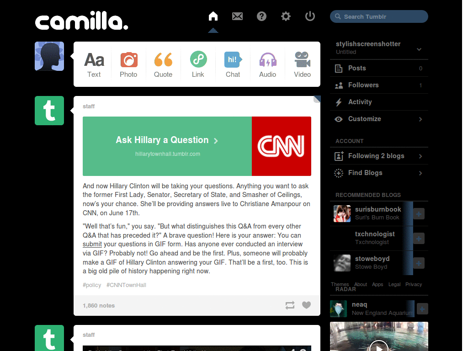This screenshot has height=351, width=468.
Task: Follow txchnologist with the plus button
Action: (419, 239)
